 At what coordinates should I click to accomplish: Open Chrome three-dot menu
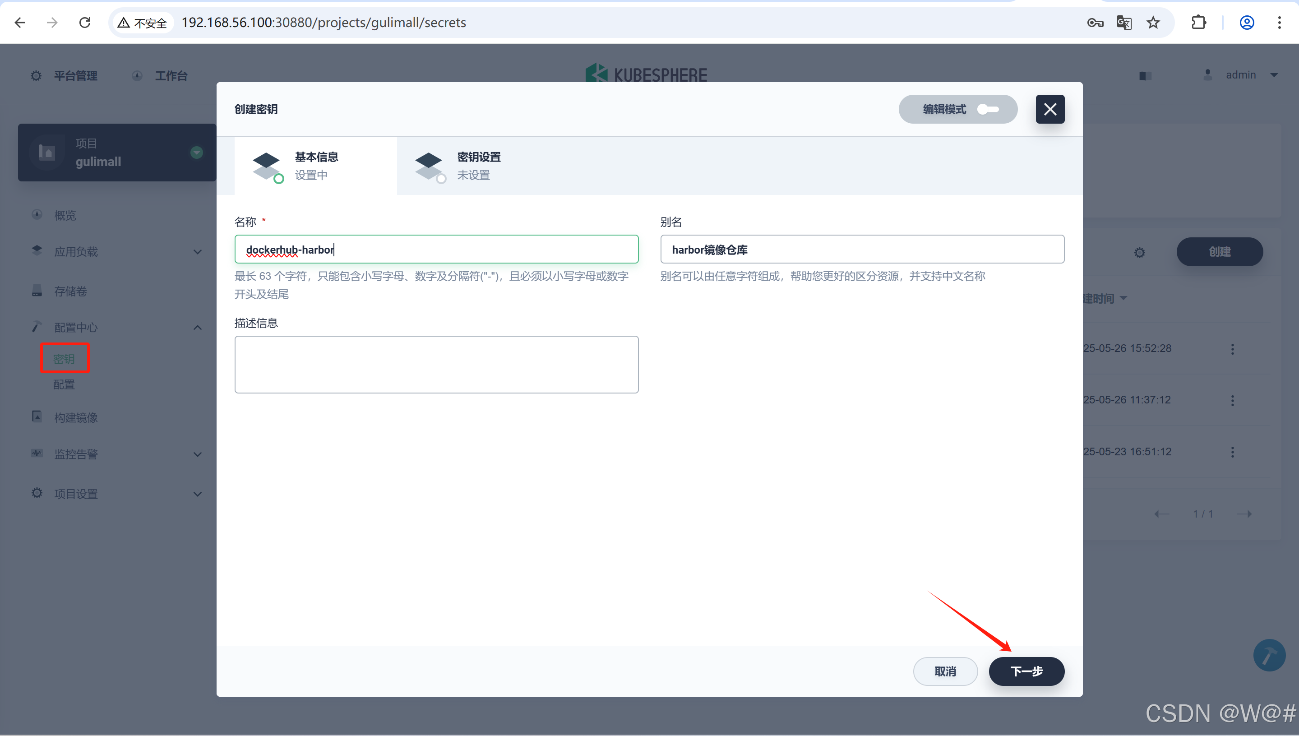pyautogui.click(x=1279, y=23)
